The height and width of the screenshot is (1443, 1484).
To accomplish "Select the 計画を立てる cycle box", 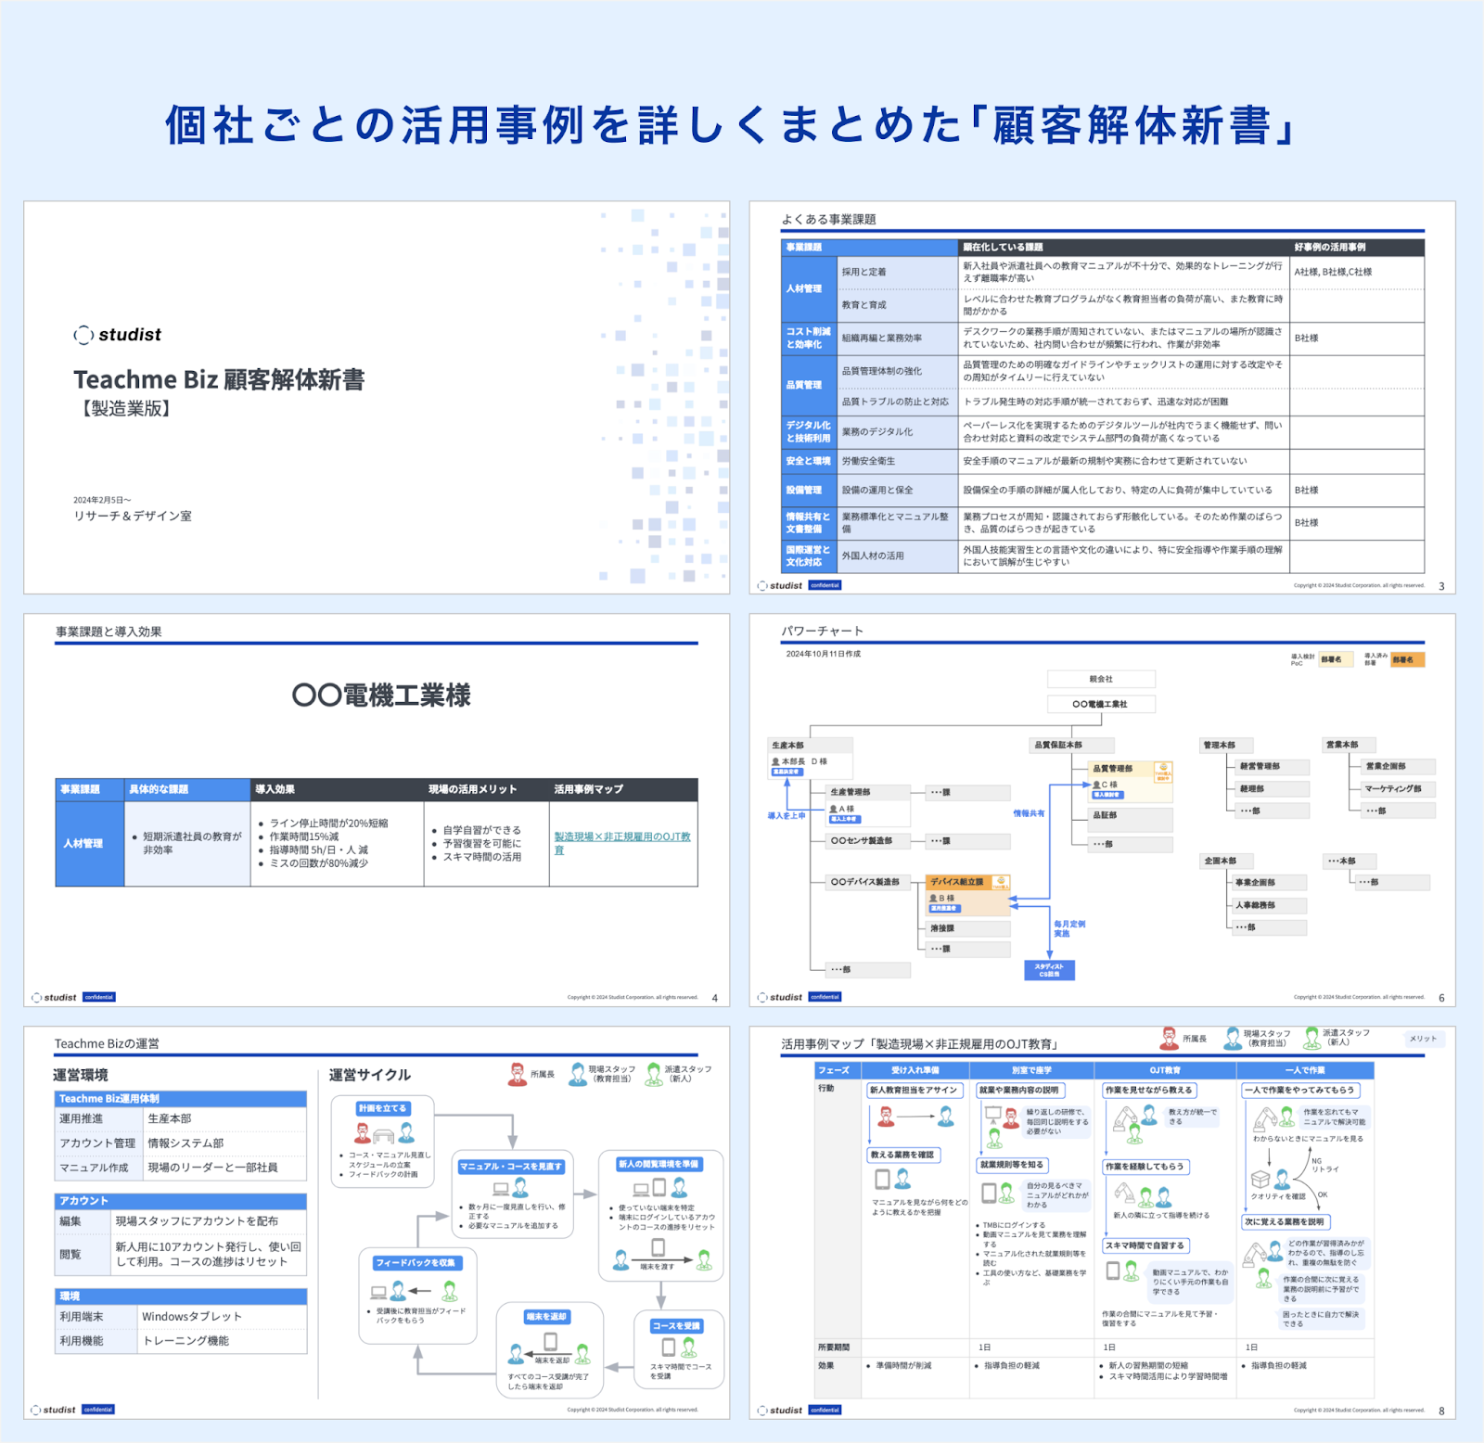I will pos(382,1142).
